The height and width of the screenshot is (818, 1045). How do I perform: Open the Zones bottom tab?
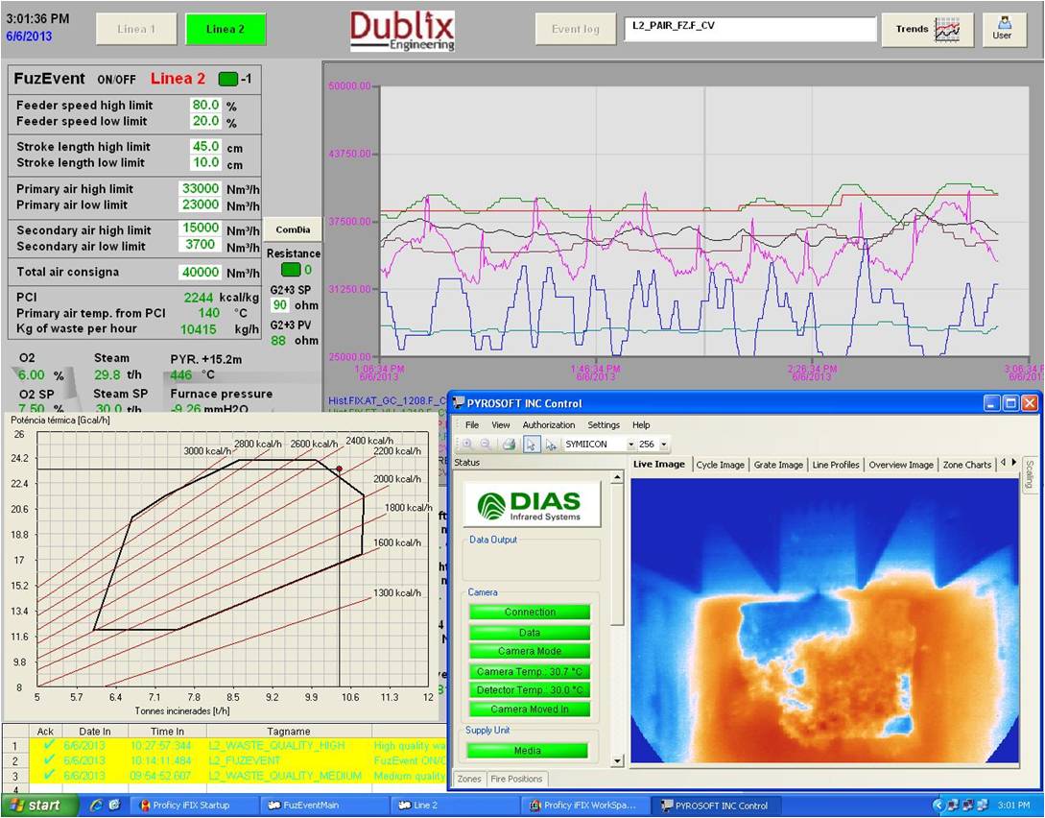[469, 779]
